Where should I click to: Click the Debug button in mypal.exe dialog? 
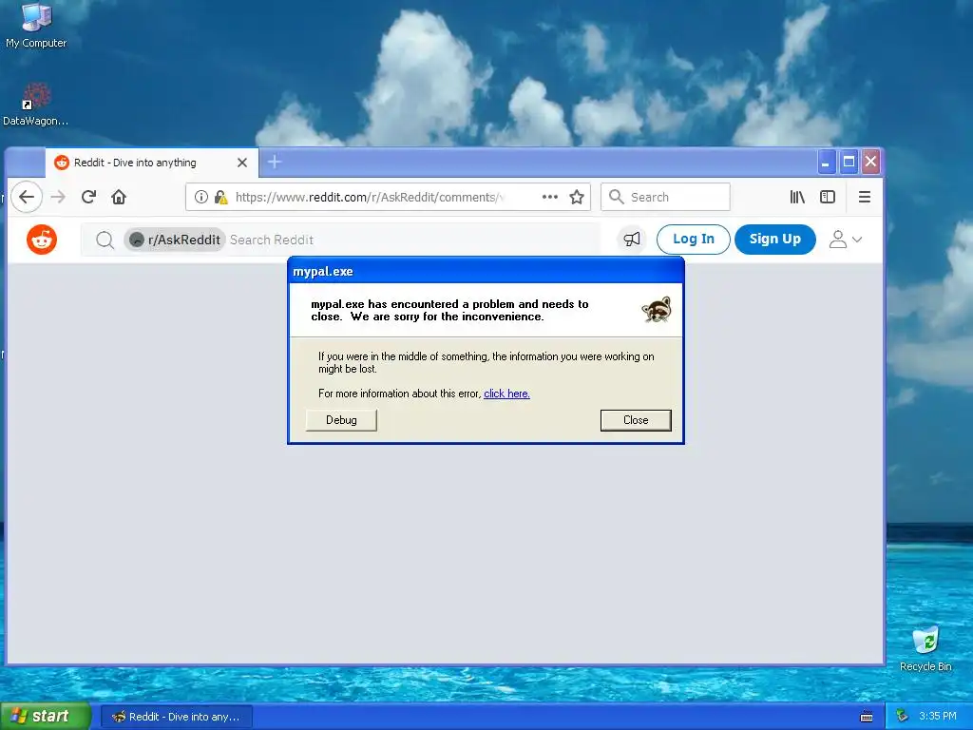(341, 420)
